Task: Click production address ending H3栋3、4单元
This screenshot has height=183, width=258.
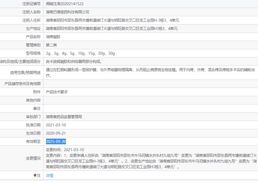Action: [112, 28]
